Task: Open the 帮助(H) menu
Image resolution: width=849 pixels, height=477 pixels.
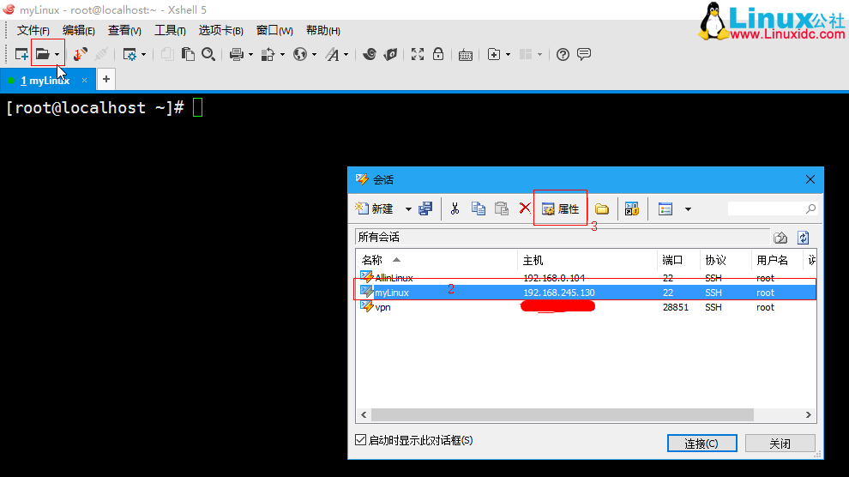Action: click(x=323, y=30)
